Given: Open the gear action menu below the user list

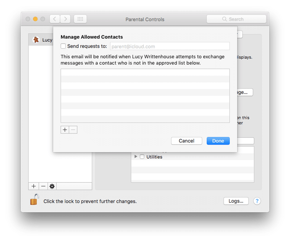Looking at the screenshot, I should coord(52,186).
